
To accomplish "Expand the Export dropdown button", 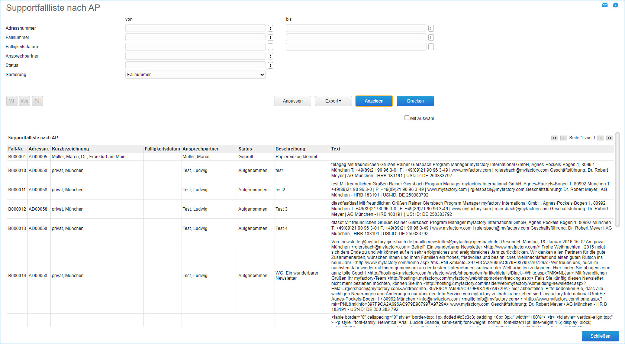I will click(333, 101).
